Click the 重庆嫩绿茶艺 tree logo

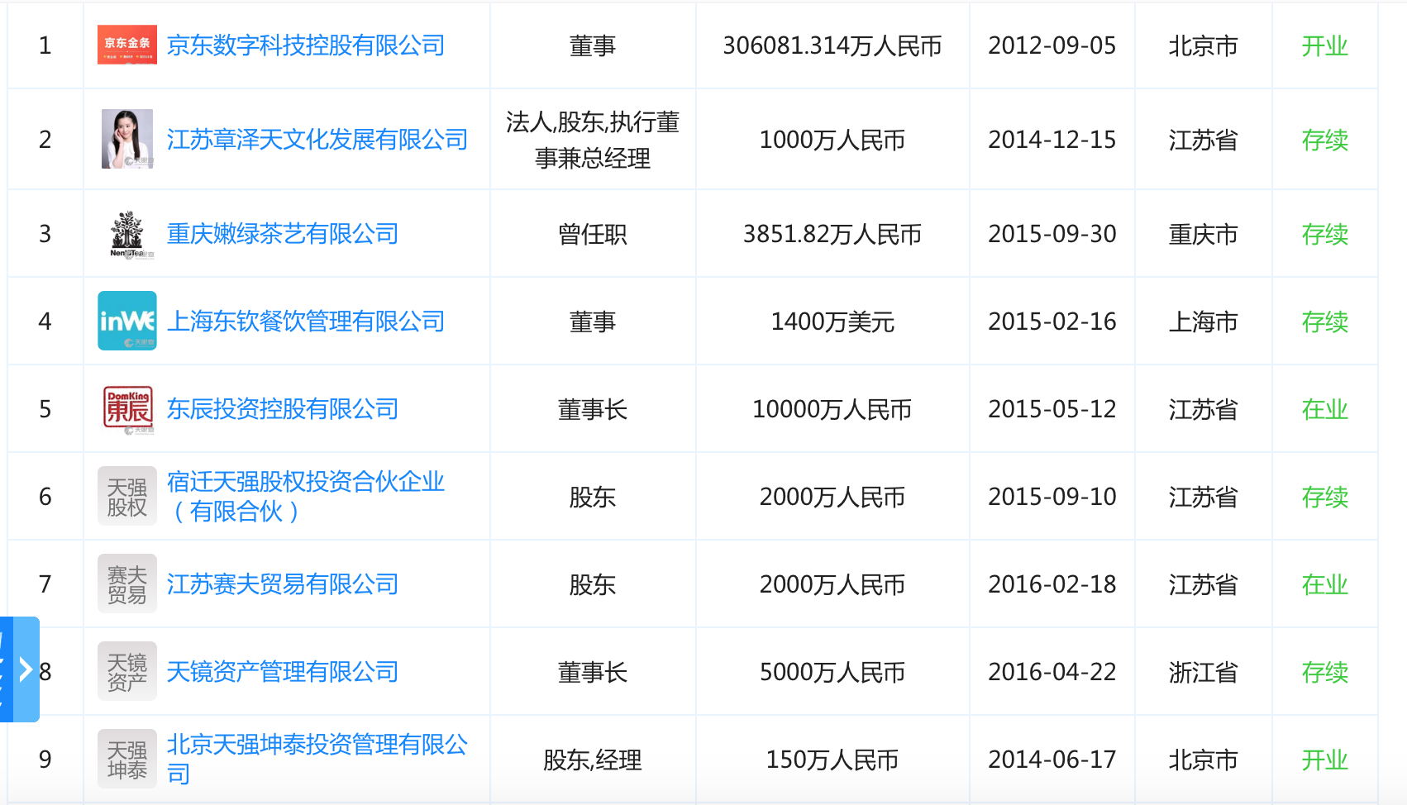(127, 234)
